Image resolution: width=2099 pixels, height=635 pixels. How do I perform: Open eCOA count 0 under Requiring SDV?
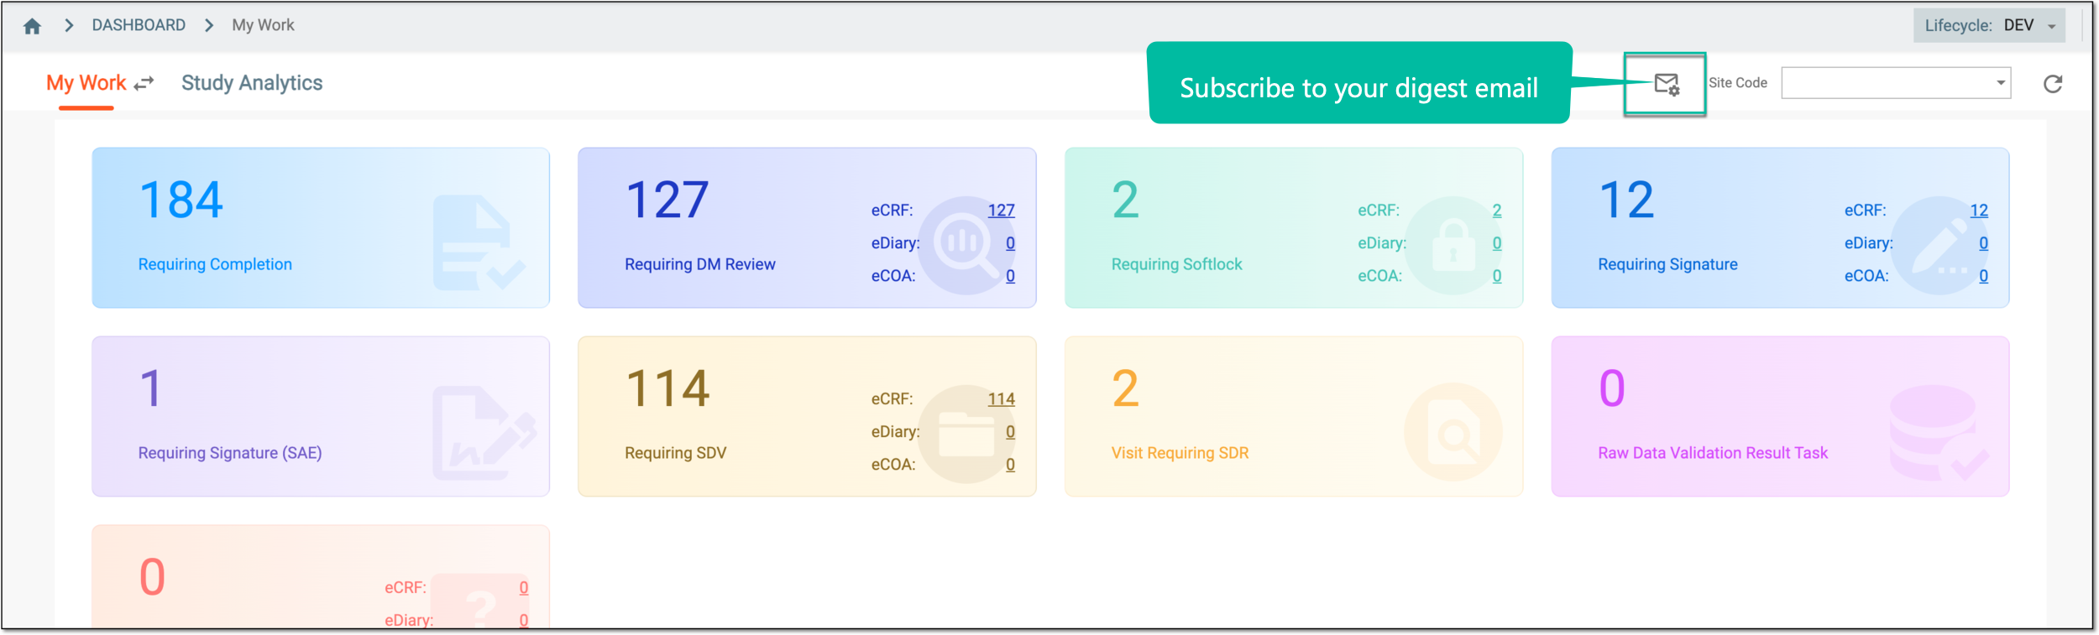1010,465
